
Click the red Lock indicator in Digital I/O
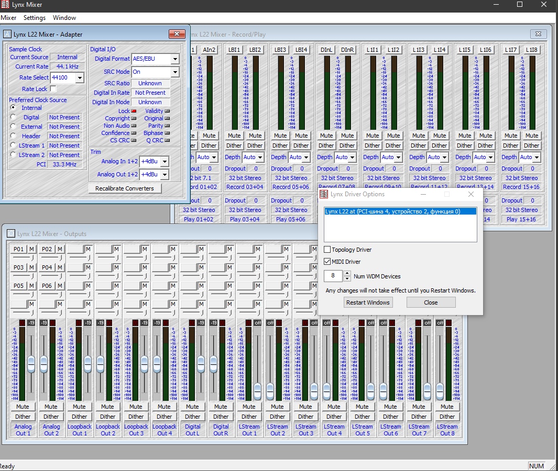pyautogui.click(x=134, y=111)
